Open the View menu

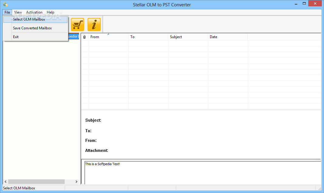click(x=18, y=12)
